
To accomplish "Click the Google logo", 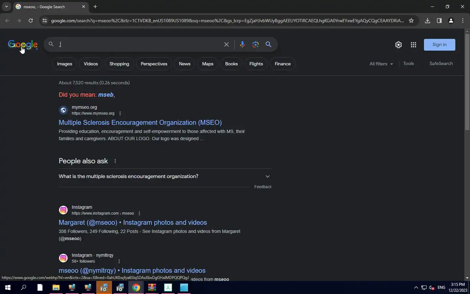I will tap(23, 45).
